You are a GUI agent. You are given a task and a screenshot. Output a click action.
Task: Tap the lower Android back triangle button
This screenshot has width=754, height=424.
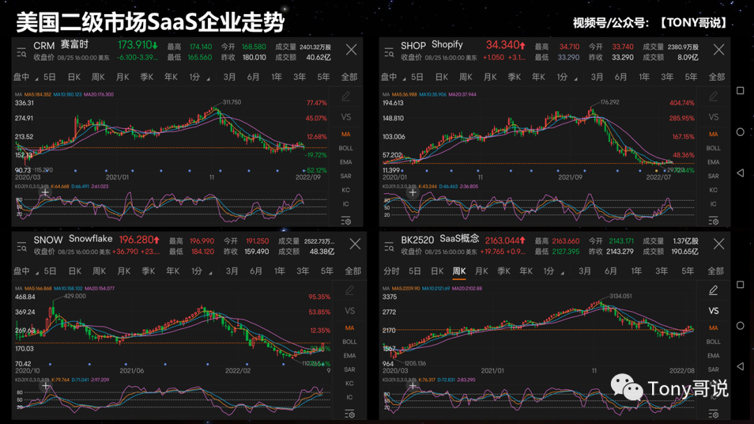click(x=740, y=366)
